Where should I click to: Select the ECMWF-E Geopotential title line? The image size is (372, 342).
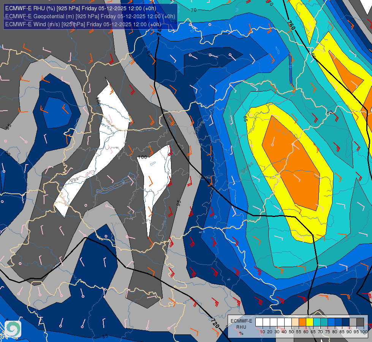(x=90, y=16)
